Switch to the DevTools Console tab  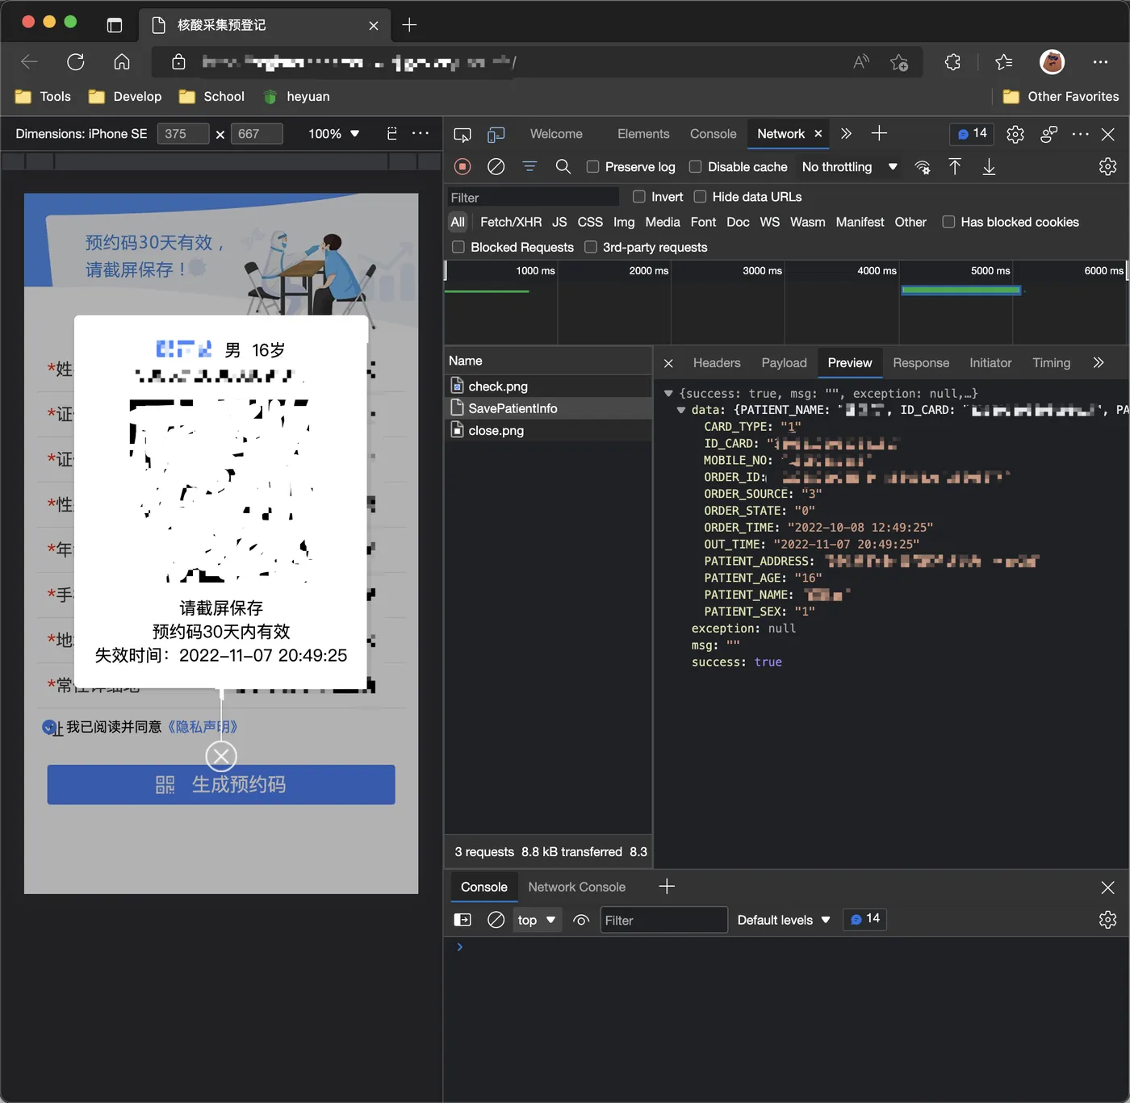713,134
